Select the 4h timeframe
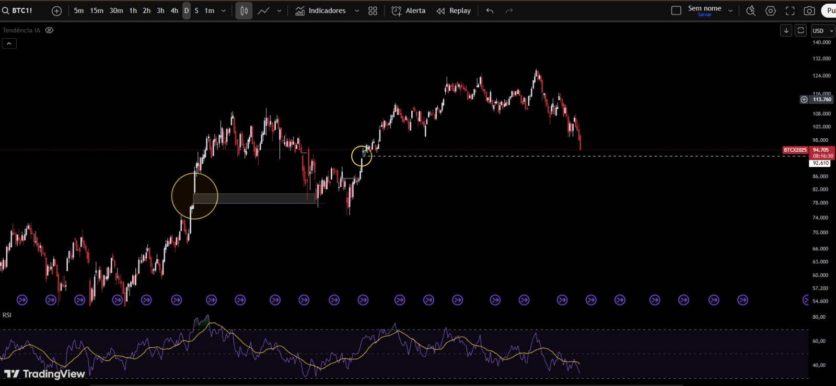This screenshot has width=836, height=386. (x=174, y=11)
